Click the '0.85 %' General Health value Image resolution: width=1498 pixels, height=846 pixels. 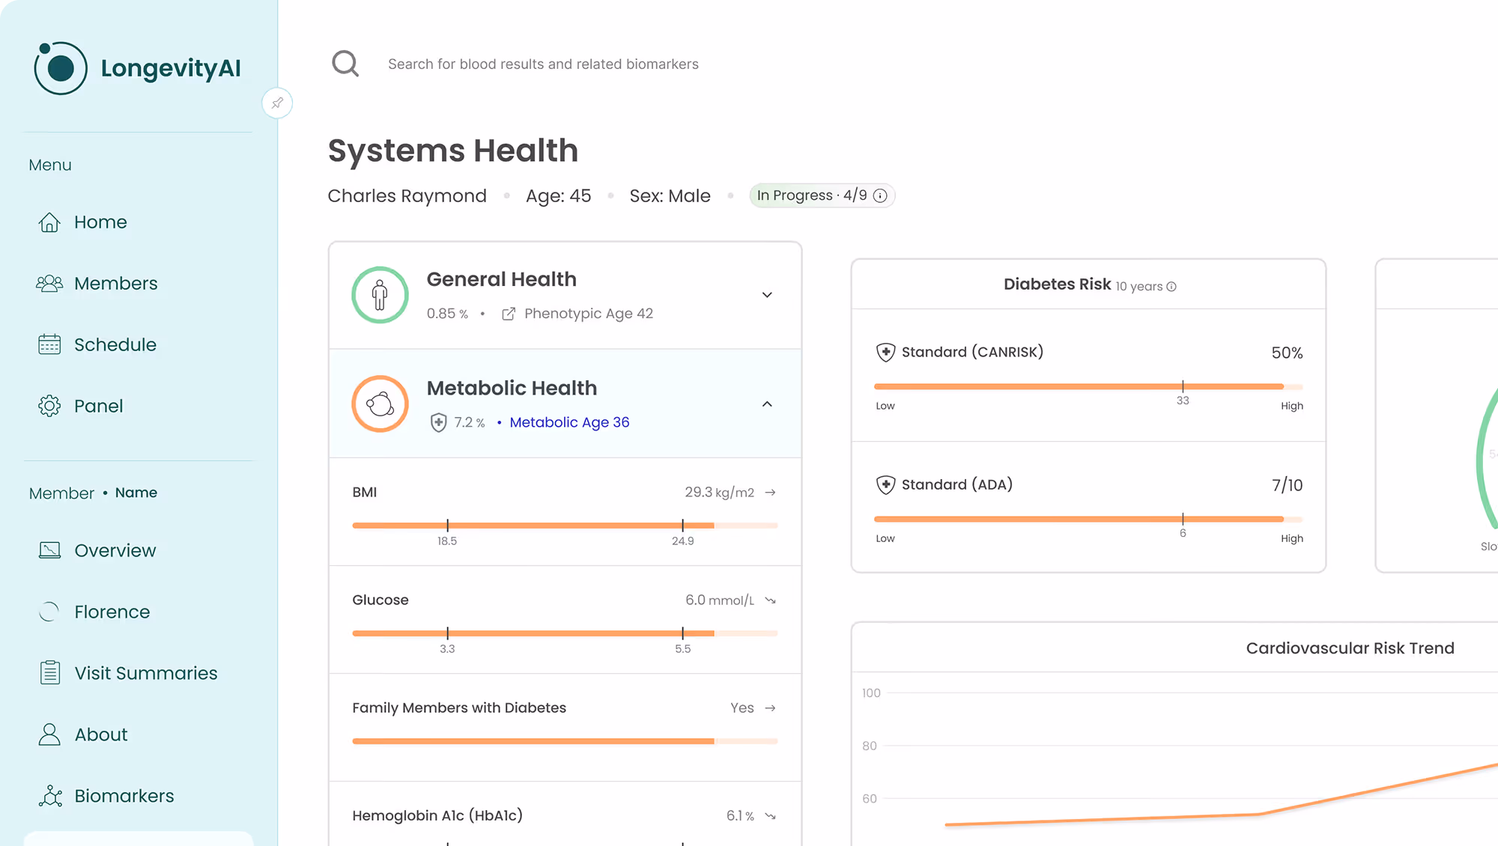pos(447,314)
